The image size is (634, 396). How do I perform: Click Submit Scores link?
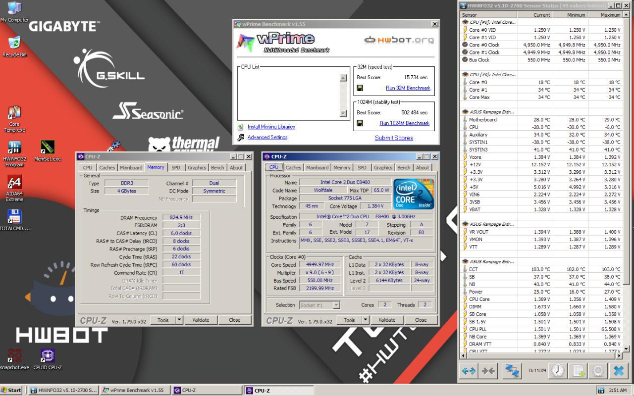394,138
